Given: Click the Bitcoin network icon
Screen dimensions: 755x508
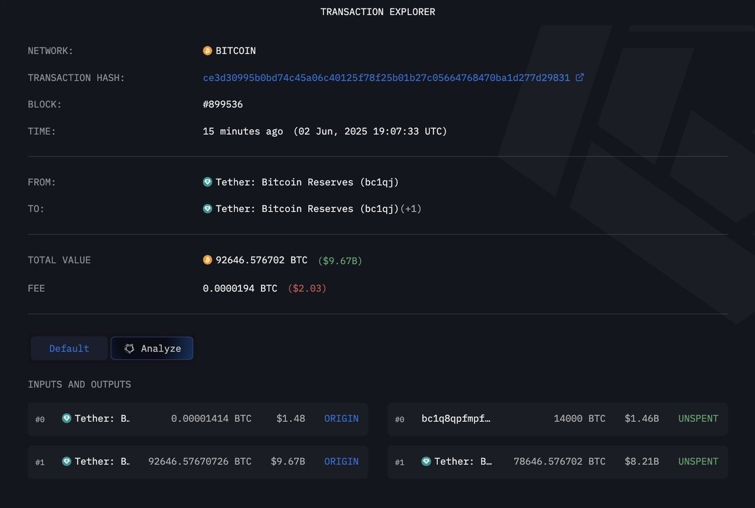Looking at the screenshot, I should click(208, 51).
